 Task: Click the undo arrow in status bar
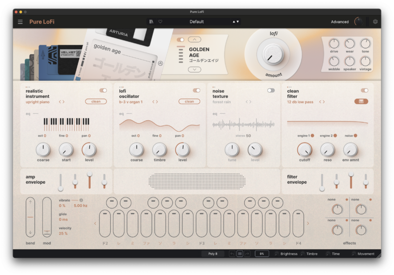232,254
